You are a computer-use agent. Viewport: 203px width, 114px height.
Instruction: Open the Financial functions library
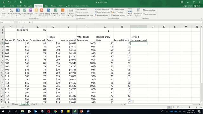pyautogui.click(x=24, y=12)
